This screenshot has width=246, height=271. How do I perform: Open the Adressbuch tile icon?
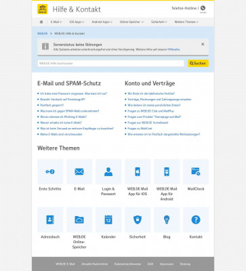[x=50, y=220]
